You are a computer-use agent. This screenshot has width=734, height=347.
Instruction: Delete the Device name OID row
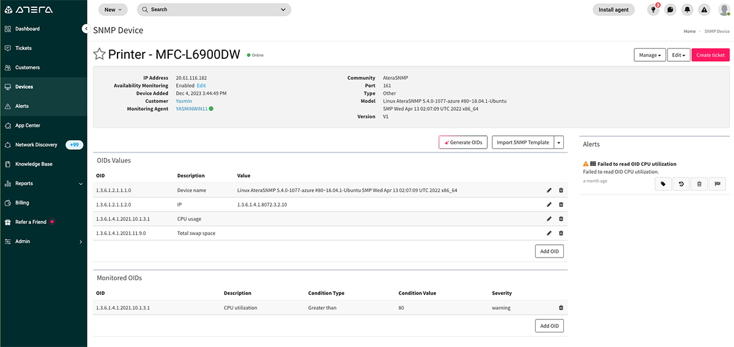[x=561, y=190]
